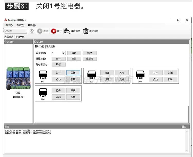Increase device address with the up spinner arrow
193x157 pixels.
[x=64, y=52]
